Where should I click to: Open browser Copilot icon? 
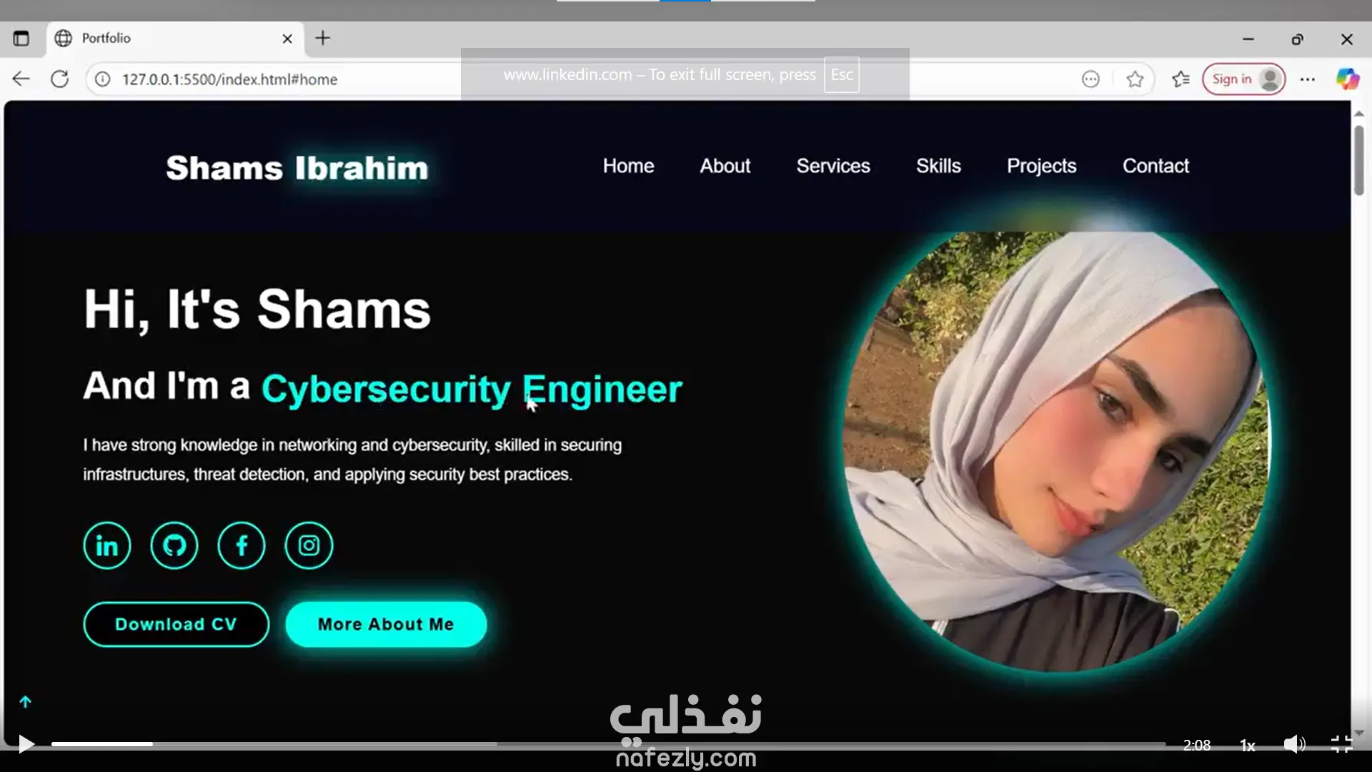[x=1348, y=79]
